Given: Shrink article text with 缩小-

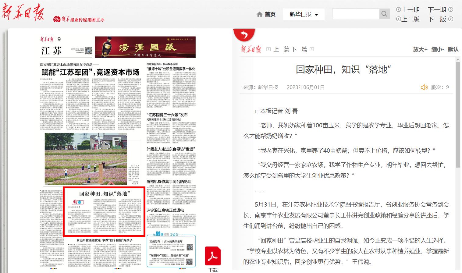Looking at the screenshot, I should coord(438,49).
